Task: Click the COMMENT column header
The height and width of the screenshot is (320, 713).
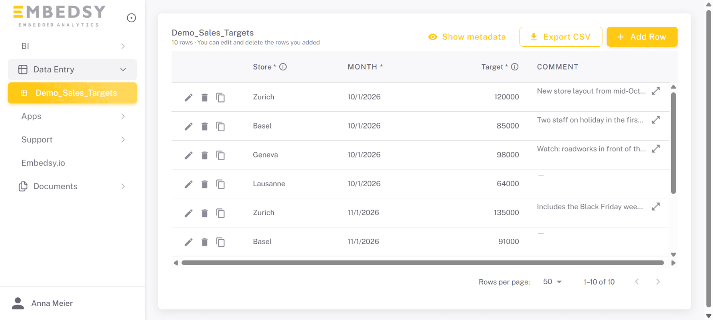Action: tap(557, 67)
